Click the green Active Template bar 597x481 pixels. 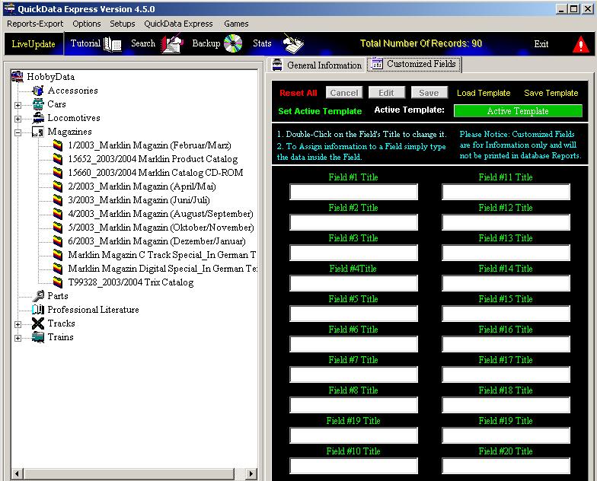[518, 111]
